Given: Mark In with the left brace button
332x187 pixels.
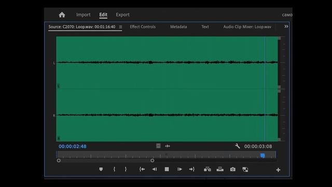Looking at the screenshot, I should [x=114, y=169].
